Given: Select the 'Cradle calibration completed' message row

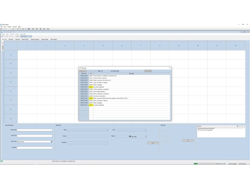Looking at the screenshot, I should (x=124, y=89).
